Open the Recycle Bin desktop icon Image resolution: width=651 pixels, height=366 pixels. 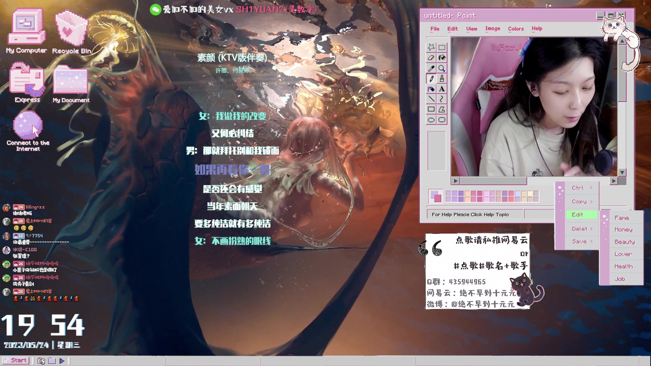click(x=72, y=32)
